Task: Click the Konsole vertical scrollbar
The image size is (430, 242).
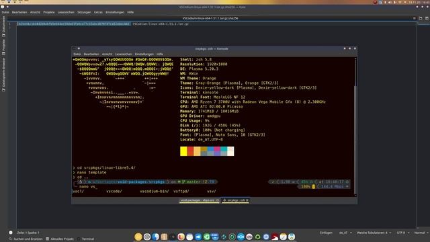Action: point(355,127)
